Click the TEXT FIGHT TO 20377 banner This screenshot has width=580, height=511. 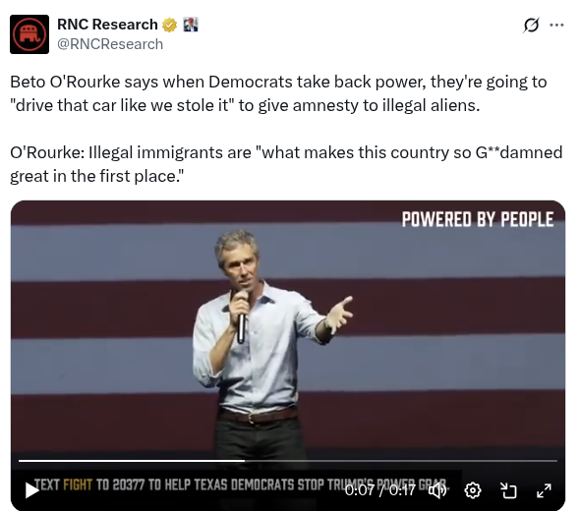(241, 484)
